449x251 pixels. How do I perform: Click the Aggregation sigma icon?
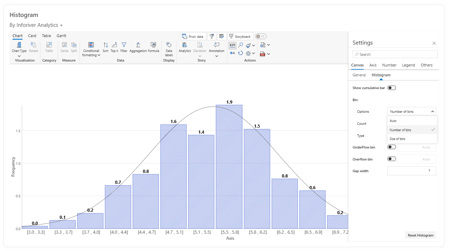coord(138,45)
